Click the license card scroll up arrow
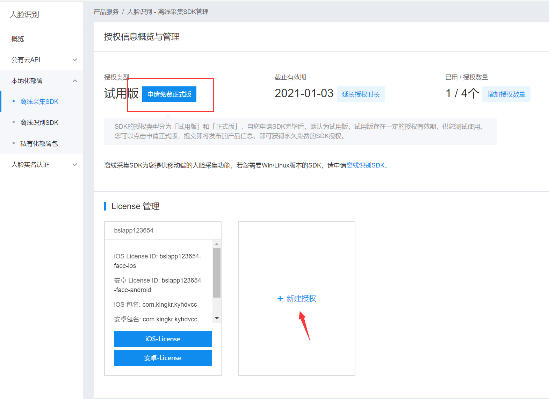Screen dimensions: 549x399 click(x=217, y=244)
